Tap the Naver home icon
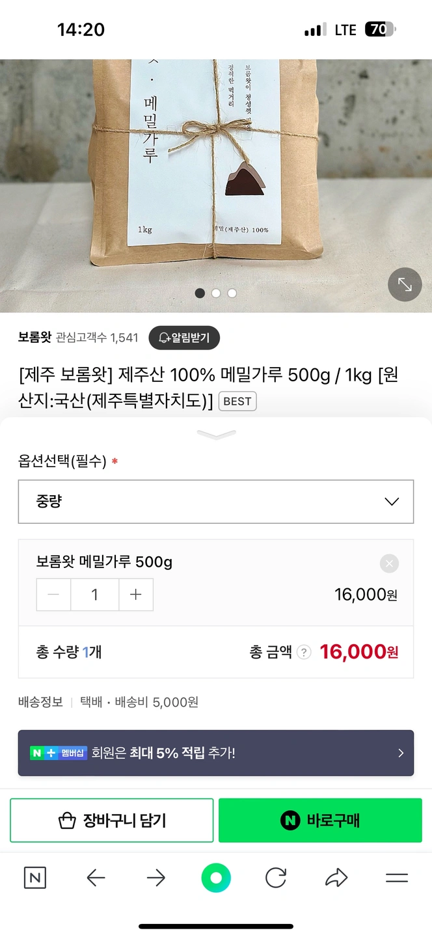Image resolution: width=432 pixels, height=937 pixels. [x=35, y=878]
